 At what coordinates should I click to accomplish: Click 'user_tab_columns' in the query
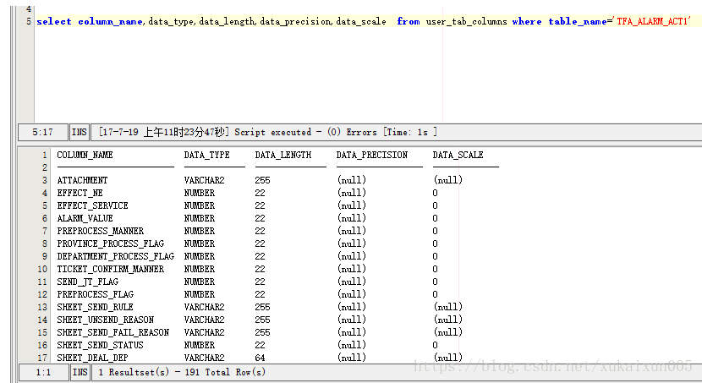click(x=467, y=21)
